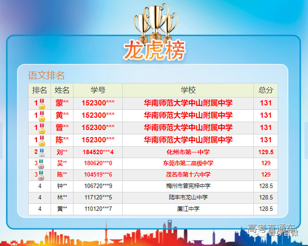Open the 化州市第一中学 school entry

coord(188,152)
